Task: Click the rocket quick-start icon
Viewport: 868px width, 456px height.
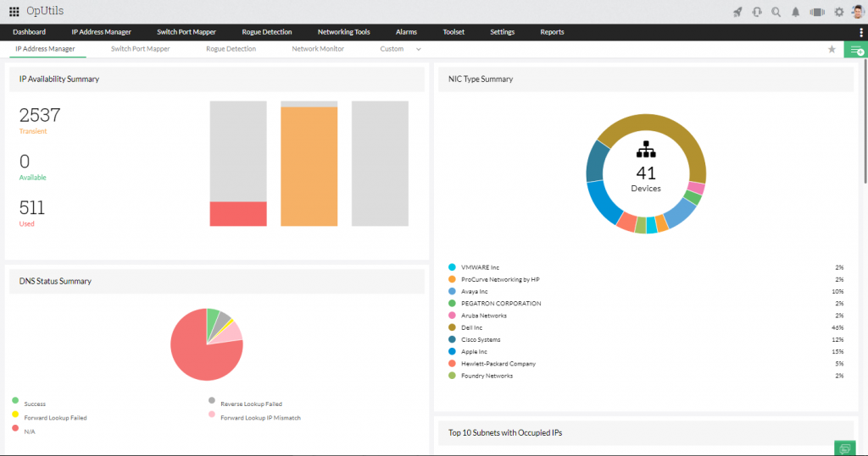Action: coord(737,12)
